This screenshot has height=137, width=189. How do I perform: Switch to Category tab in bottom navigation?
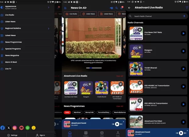coord(86,134)
